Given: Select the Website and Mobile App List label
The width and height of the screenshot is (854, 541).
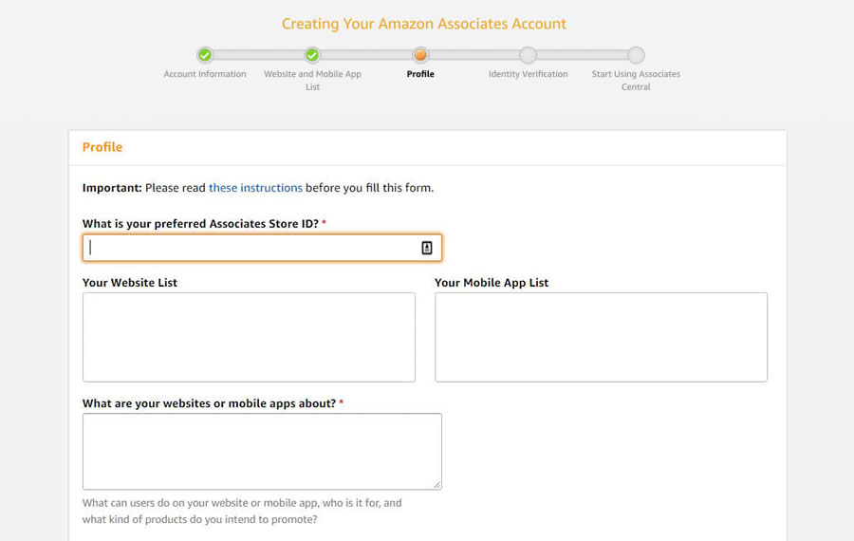Looking at the screenshot, I should point(312,81).
